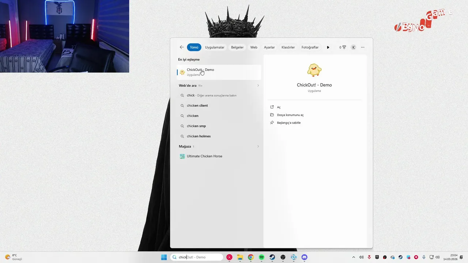Show more filters with the play arrow
The width and height of the screenshot is (468, 263).
[x=328, y=47]
